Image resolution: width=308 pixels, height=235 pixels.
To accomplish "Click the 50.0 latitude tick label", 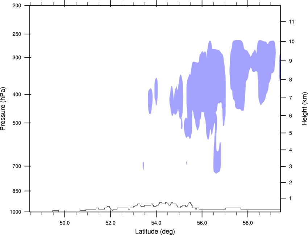I will (64, 223).
